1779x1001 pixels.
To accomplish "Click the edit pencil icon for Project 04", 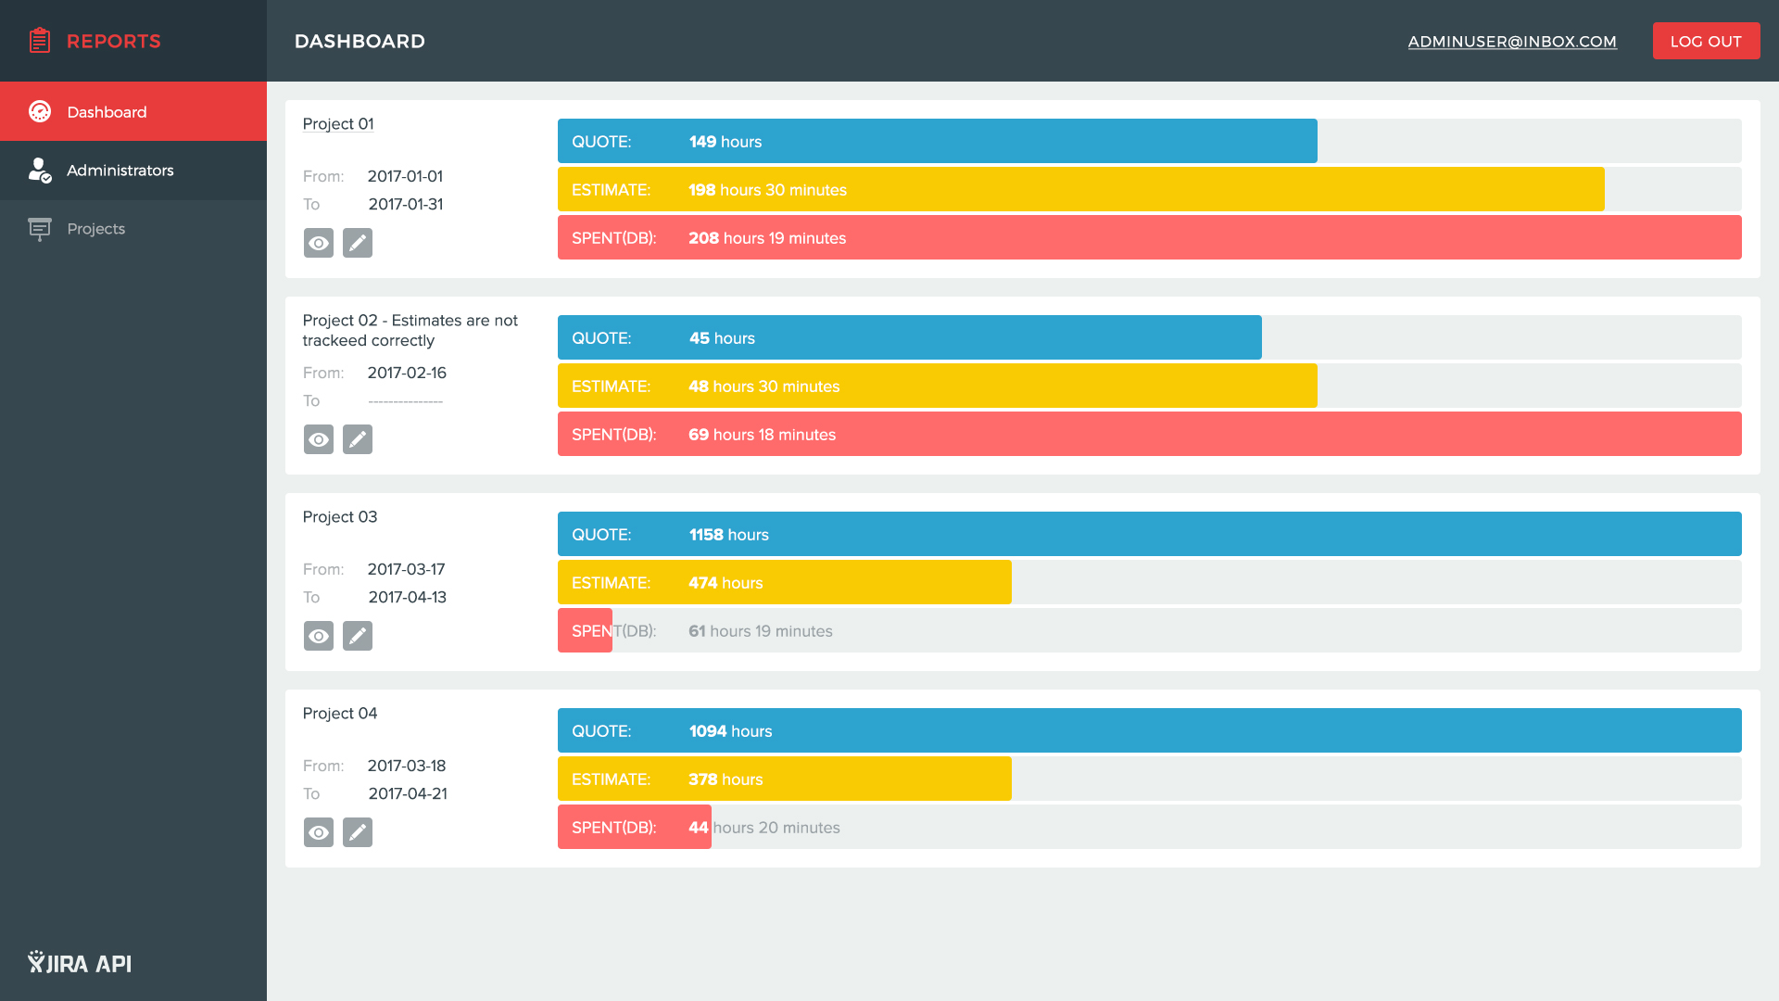I will click(358, 832).
